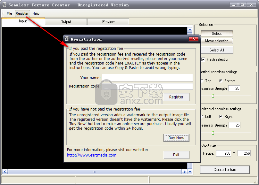Click the Exit button

[x=176, y=155]
